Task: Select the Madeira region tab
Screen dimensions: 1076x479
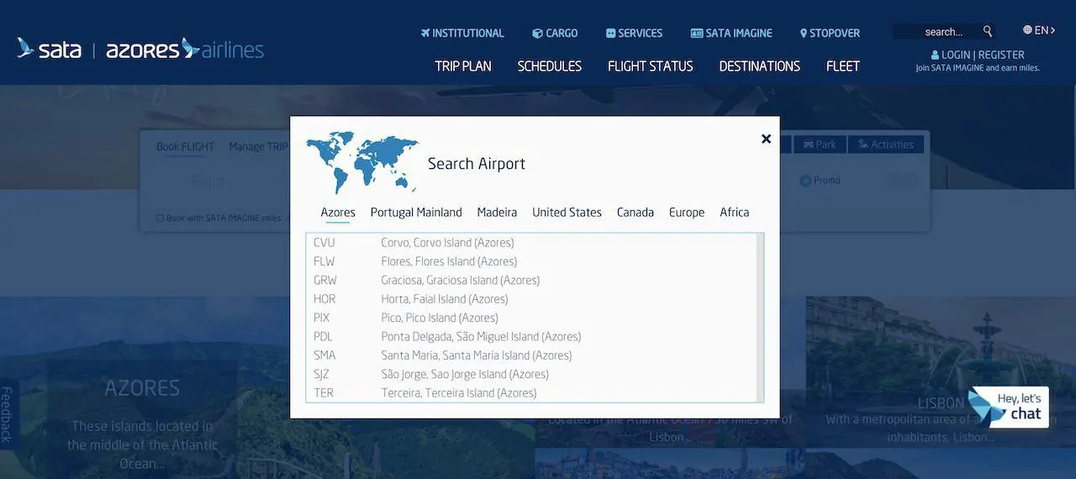Action: point(497,213)
